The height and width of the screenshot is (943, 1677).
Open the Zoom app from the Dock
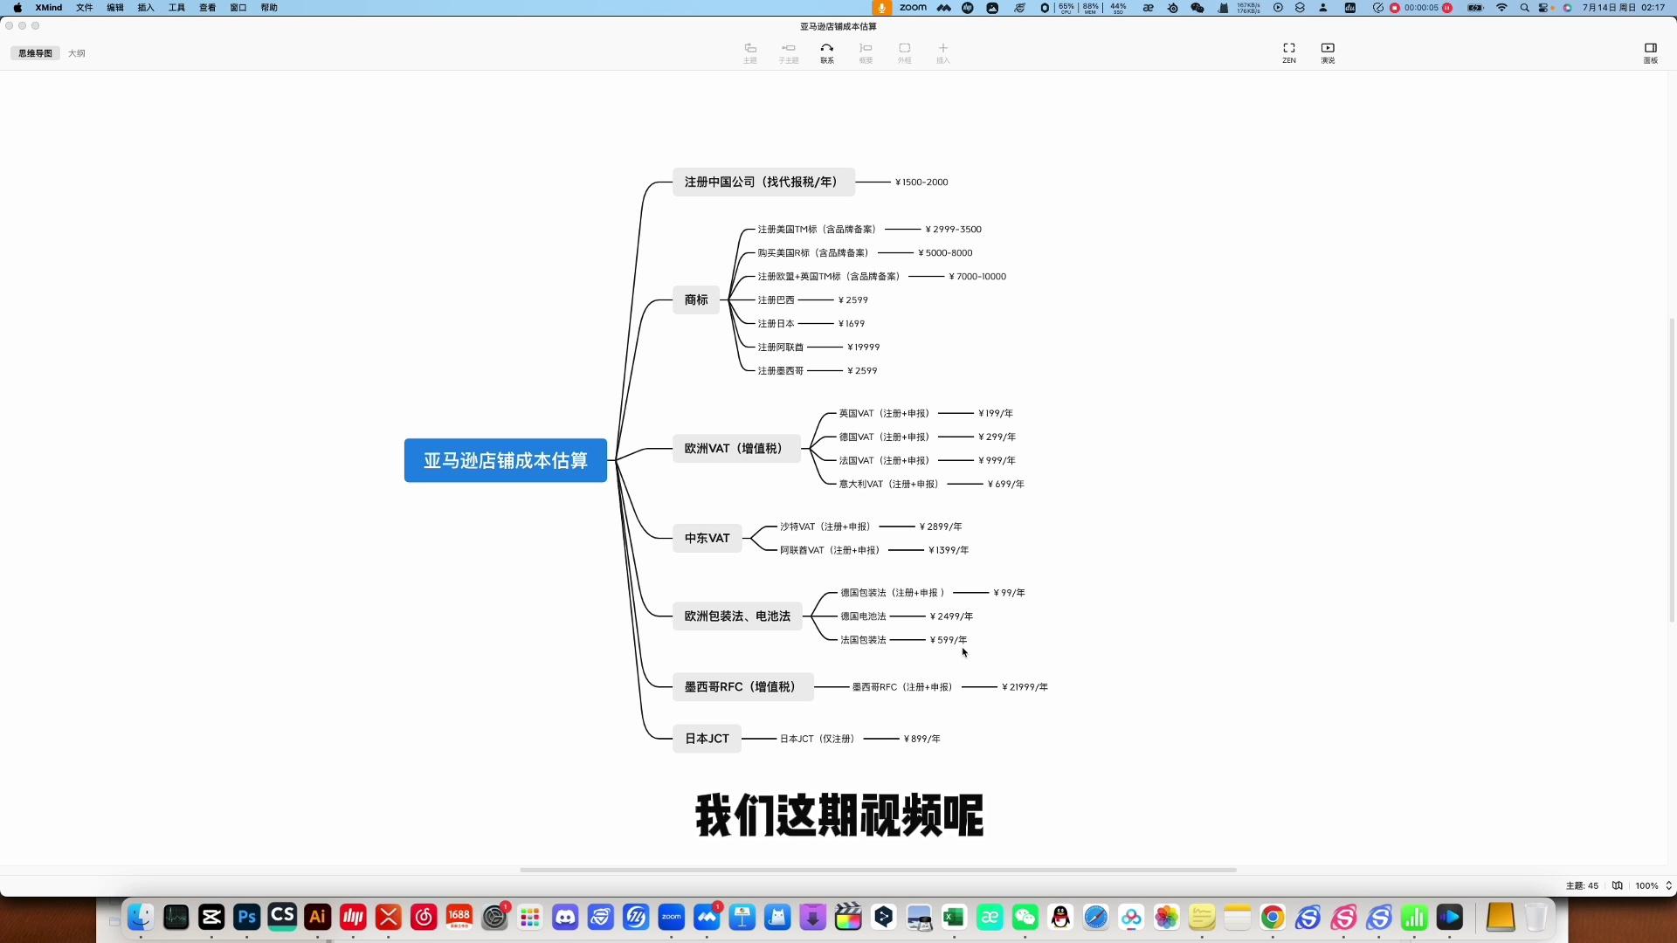[672, 917]
